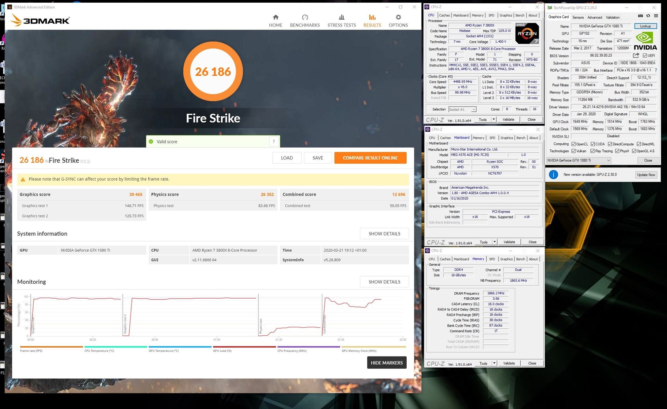Open the Validation tab in GPU-Z
This screenshot has width=667, height=409.
tap(613, 17)
